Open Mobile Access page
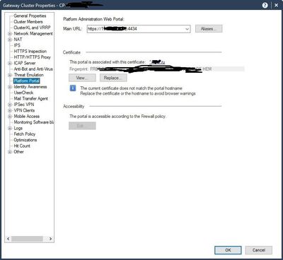Viewport: 283px width, 260px height. tap(27, 117)
